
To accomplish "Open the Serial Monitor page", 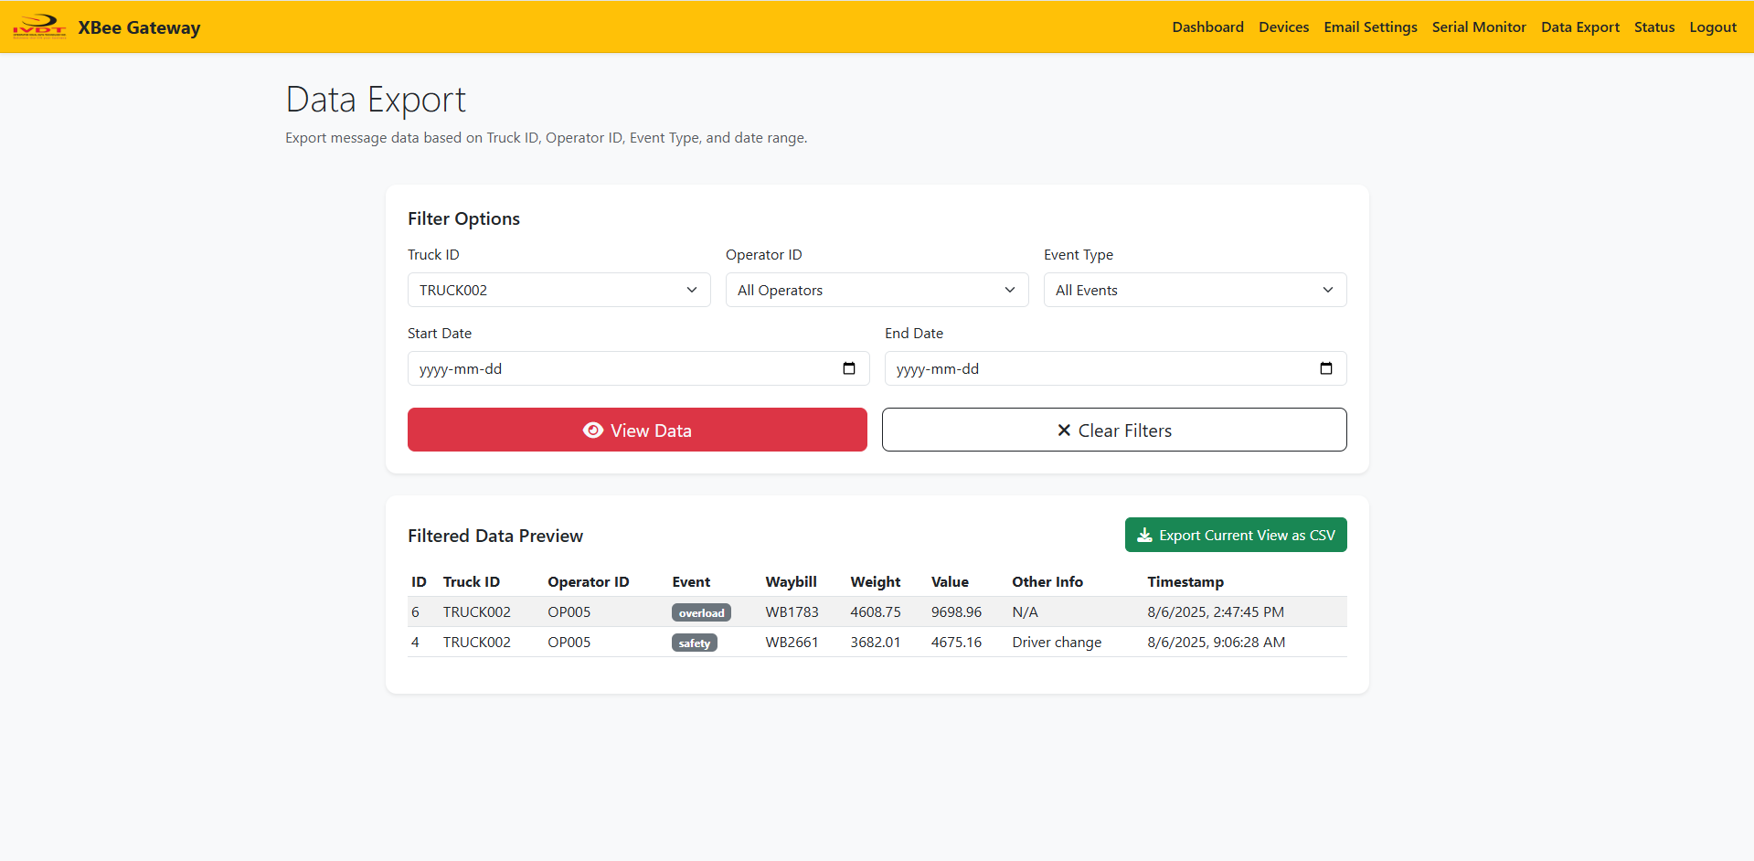I will pyautogui.click(x=1479, y=27).
